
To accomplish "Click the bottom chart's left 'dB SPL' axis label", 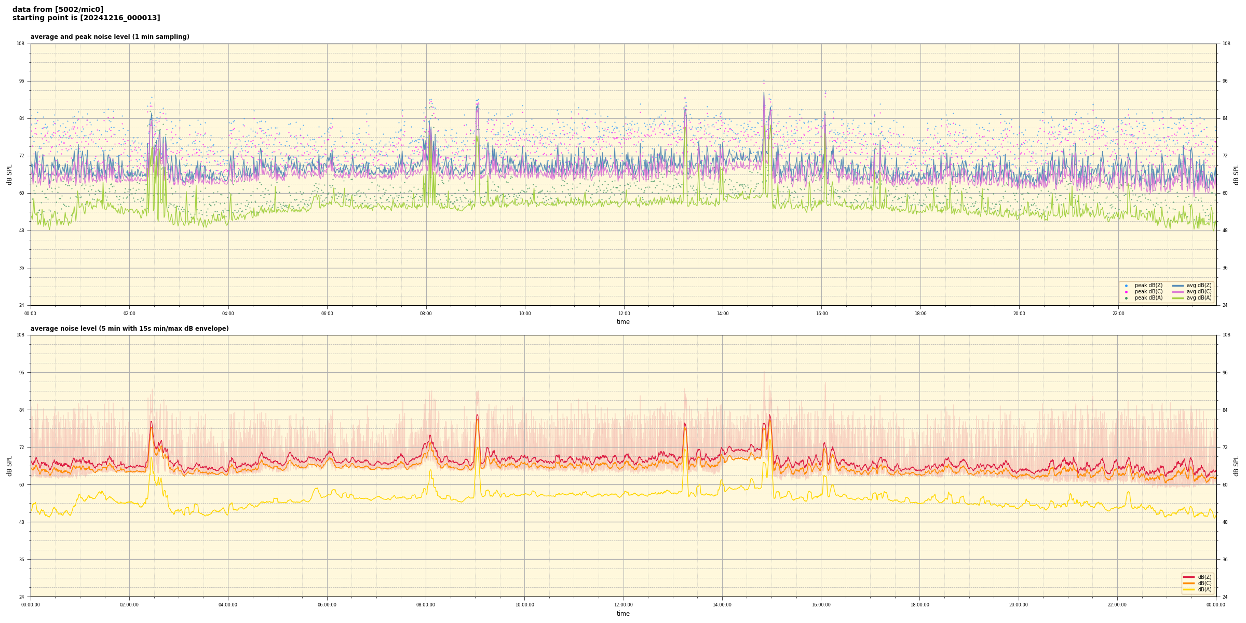I will (x=9, y=466).
